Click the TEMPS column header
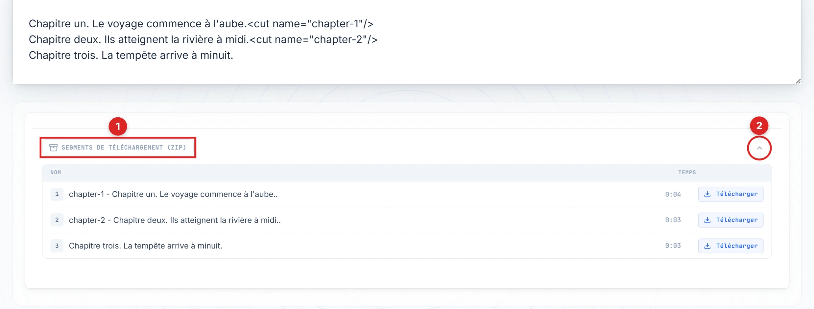 point(687,173)
